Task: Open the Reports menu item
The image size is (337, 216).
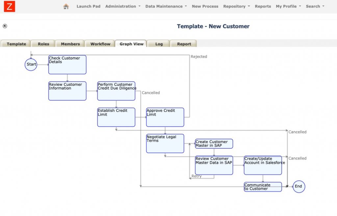Action: pyautogui.click(x=263, y=7)
